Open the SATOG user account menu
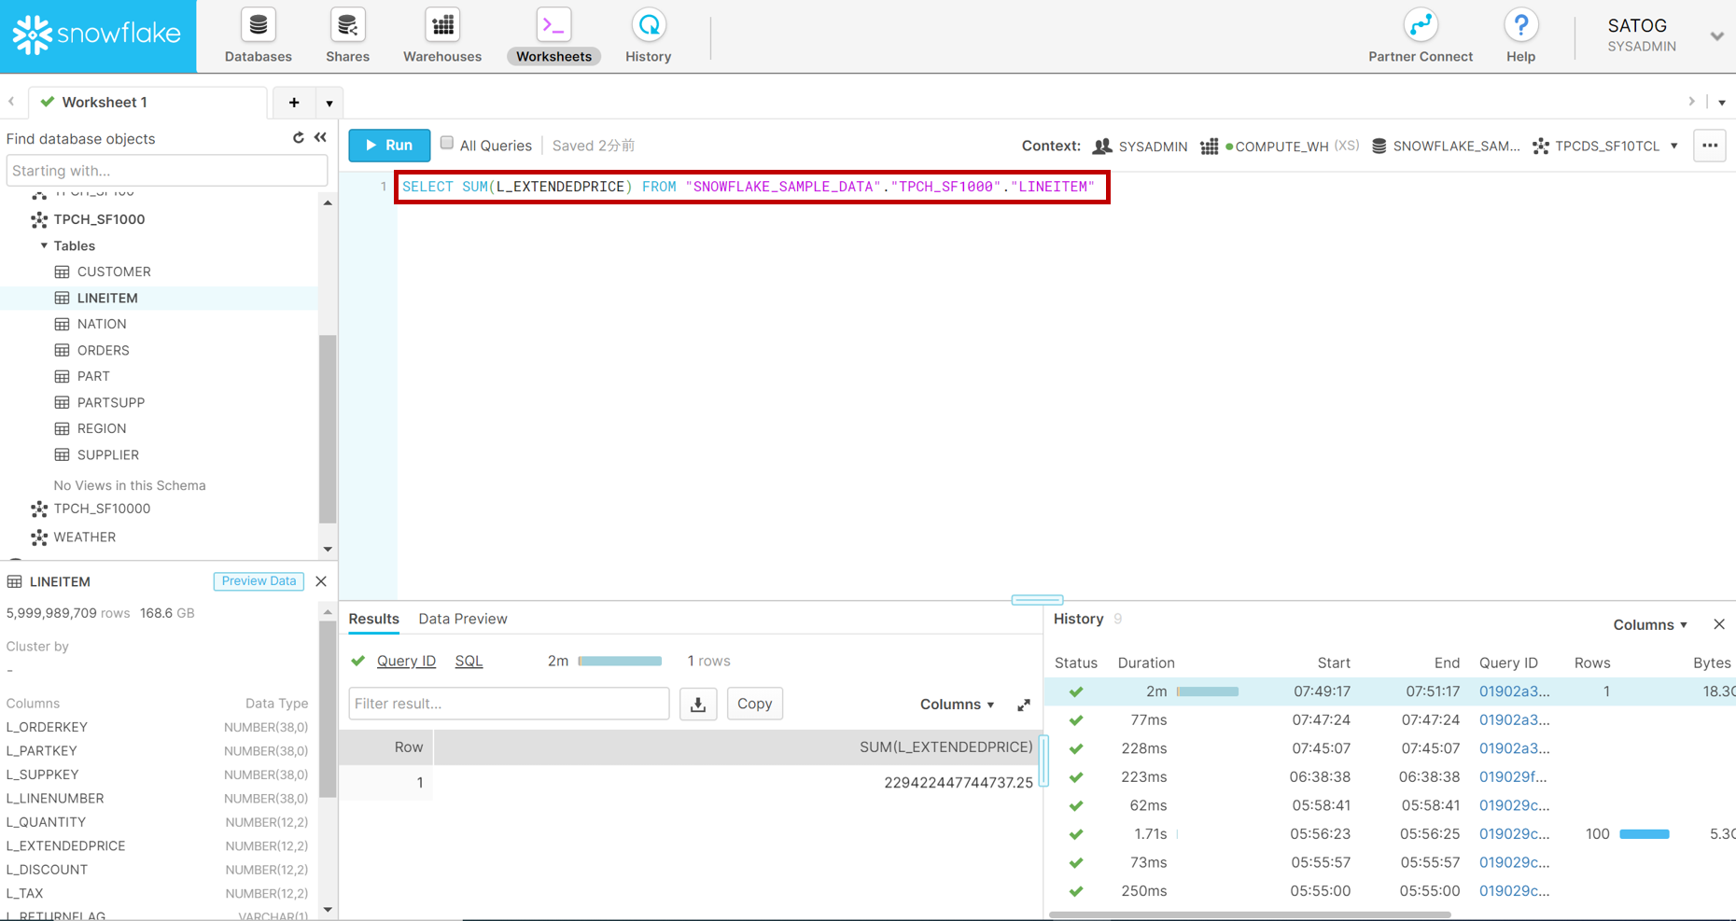 pos(1665,36)
